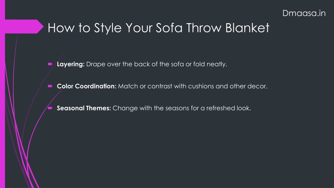The height and width of the screenshot is (188, 334).
Task: Click the word Blanket in the title
Action: 247,28
